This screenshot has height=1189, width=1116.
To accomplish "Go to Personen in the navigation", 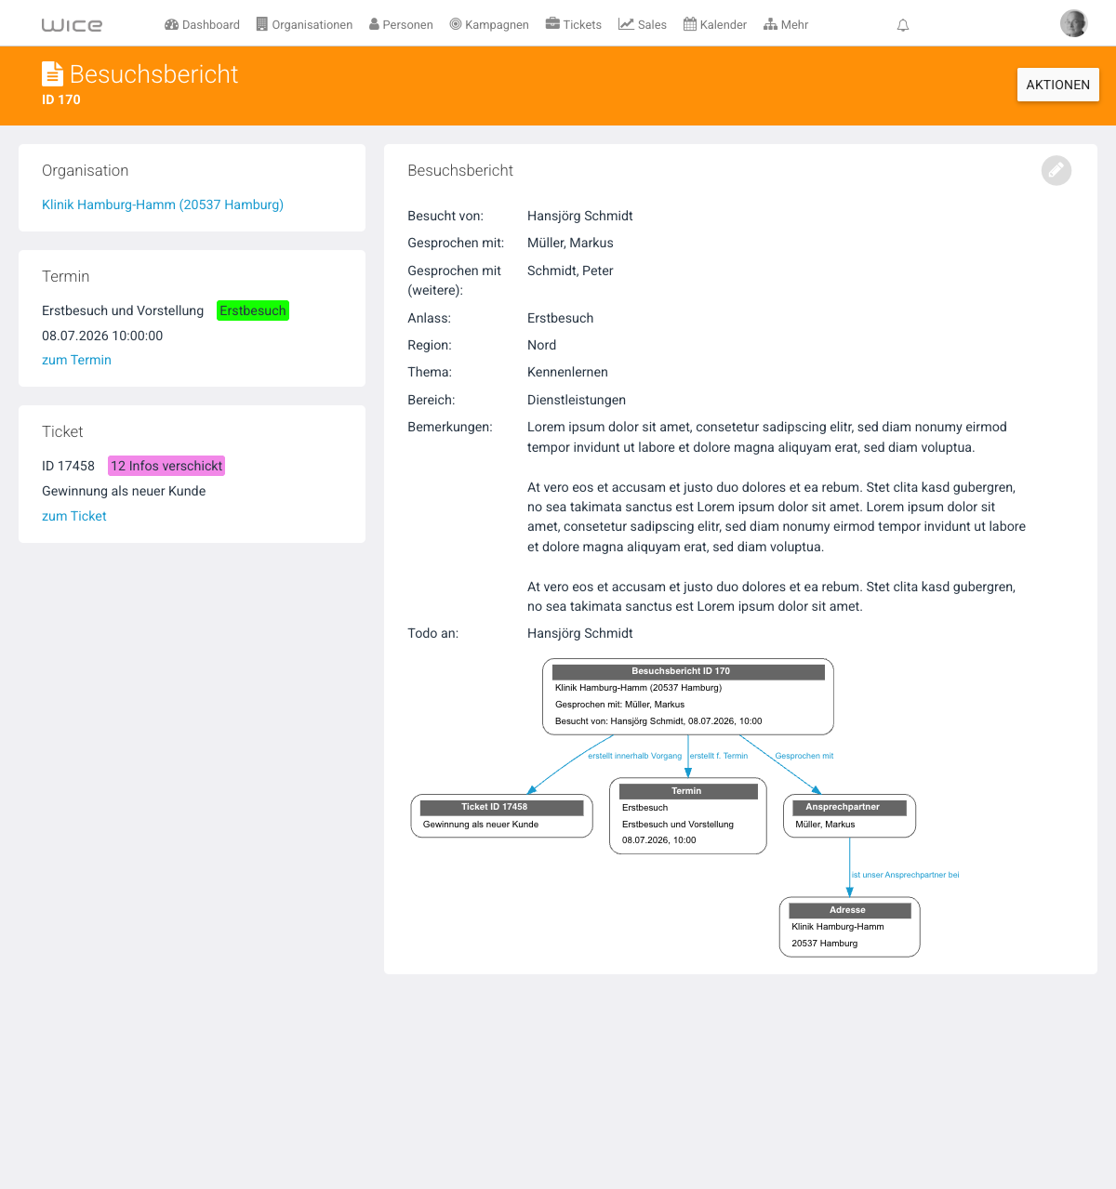I will click(401, 25).
